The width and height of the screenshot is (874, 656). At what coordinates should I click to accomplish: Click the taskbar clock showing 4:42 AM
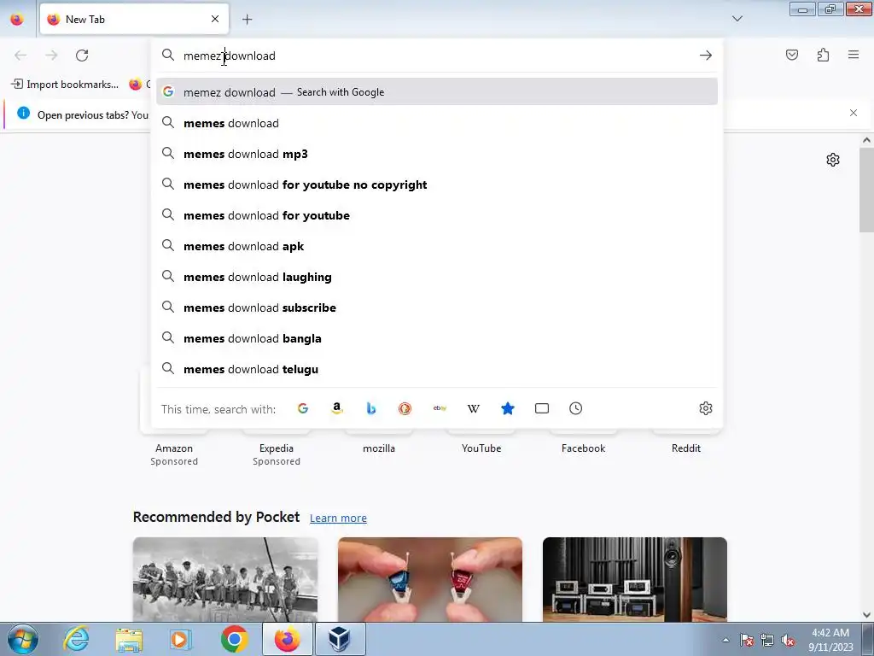830,640
